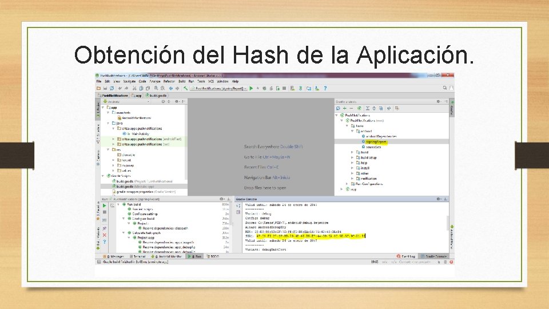549x309 pixels.
Task: Click the Expand All icon in Gradle panel
Action: 368,109
